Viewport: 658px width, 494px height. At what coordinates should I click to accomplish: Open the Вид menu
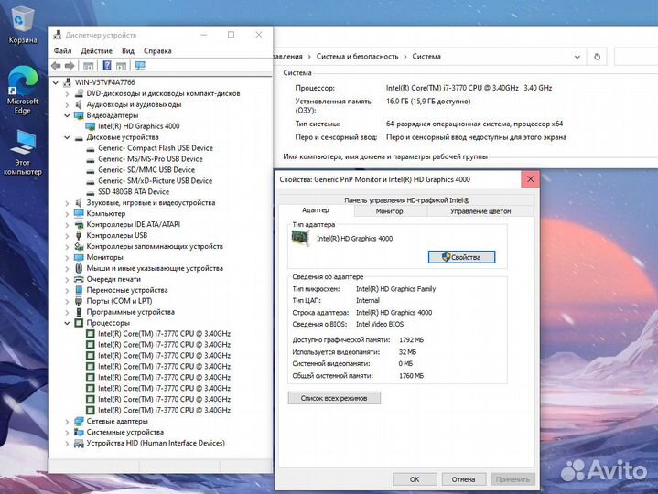(x=128, y=50)
